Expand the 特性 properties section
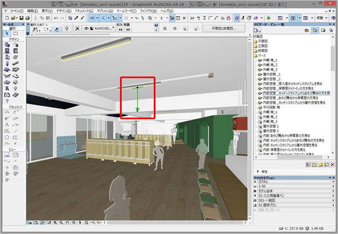Image resolution: width=338 pixels, height=234 pixels. point(258,172)
